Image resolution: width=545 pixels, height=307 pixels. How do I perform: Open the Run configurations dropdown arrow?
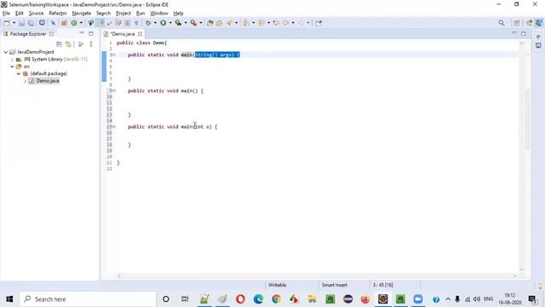click(170, 23)
